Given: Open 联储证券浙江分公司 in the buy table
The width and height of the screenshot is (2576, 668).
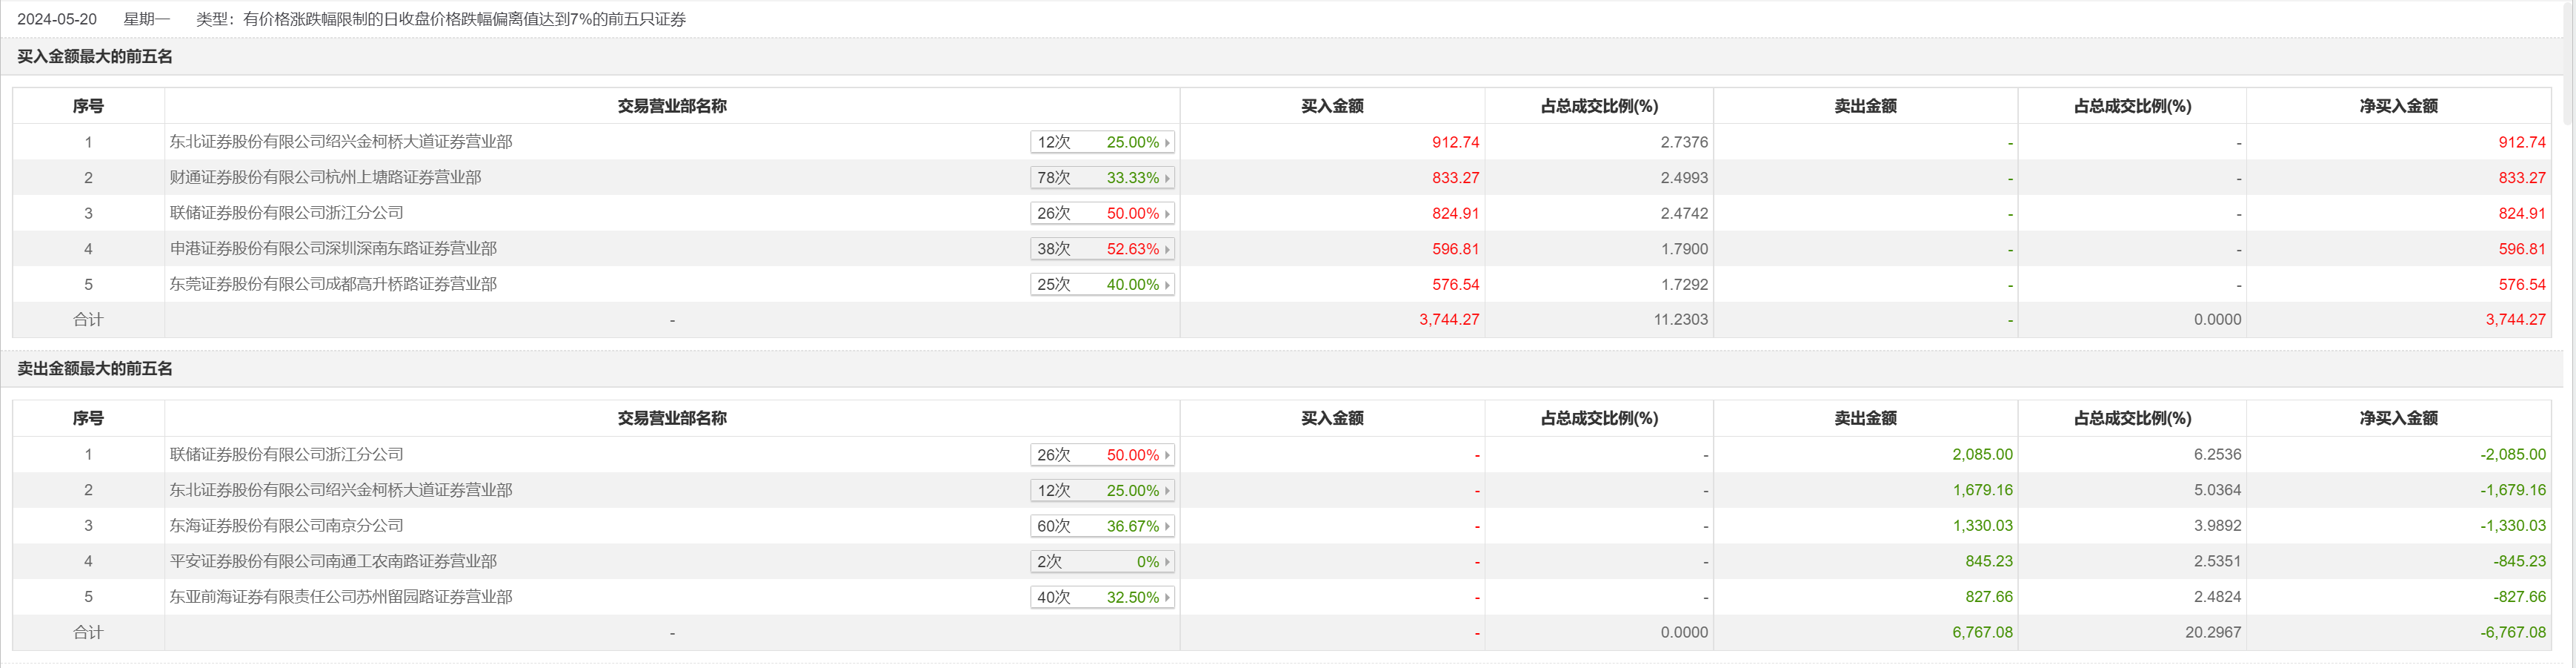Looking at the screenshot, I should tap(286, 213).
